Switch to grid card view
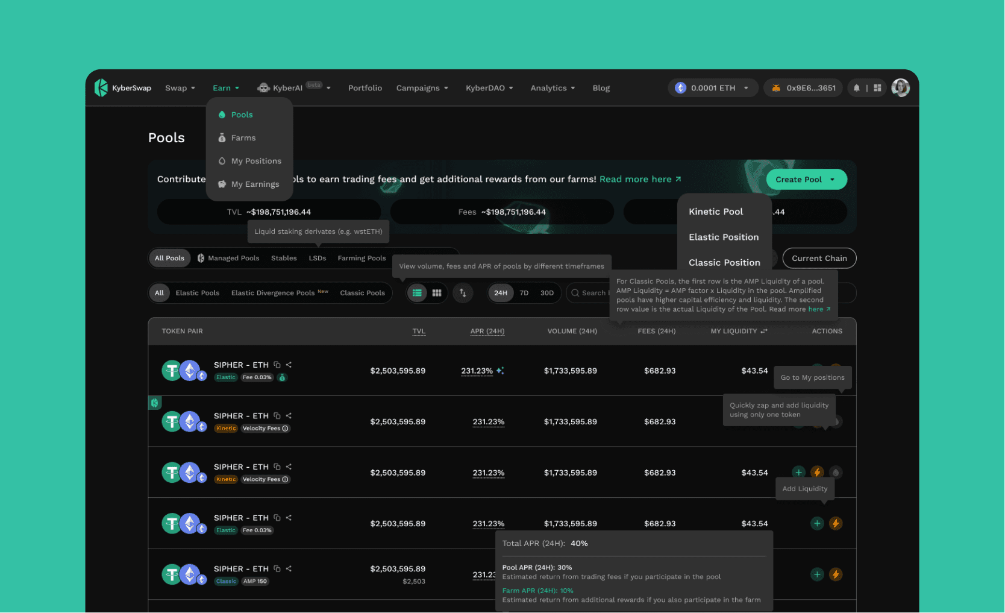The width and height of the screenshot is (1005, 613). click(x=437, y=293)
